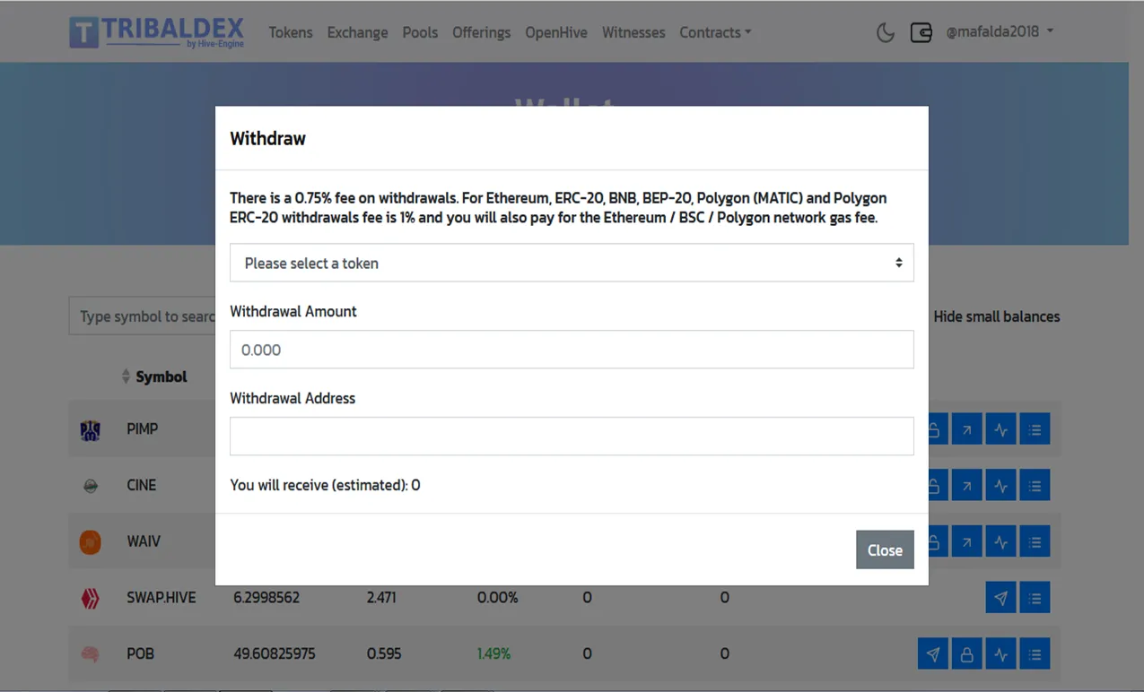Focus the Withdrawal Address field
1144x692 pixels.
(572, 436)
